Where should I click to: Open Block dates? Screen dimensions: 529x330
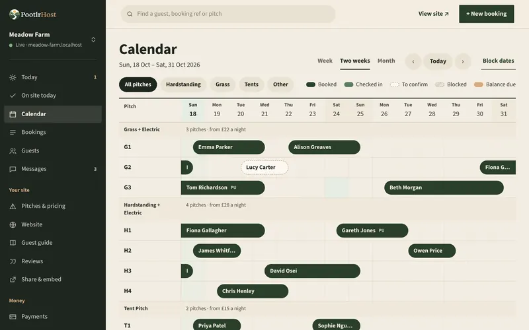499,61
